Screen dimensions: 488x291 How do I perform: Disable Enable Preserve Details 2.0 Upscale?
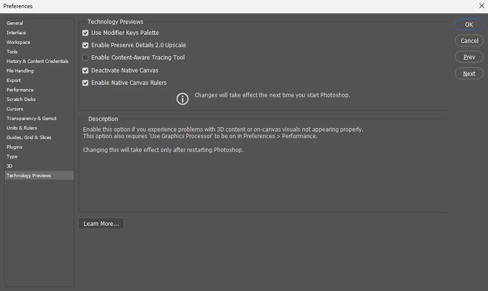click(85, 45)
